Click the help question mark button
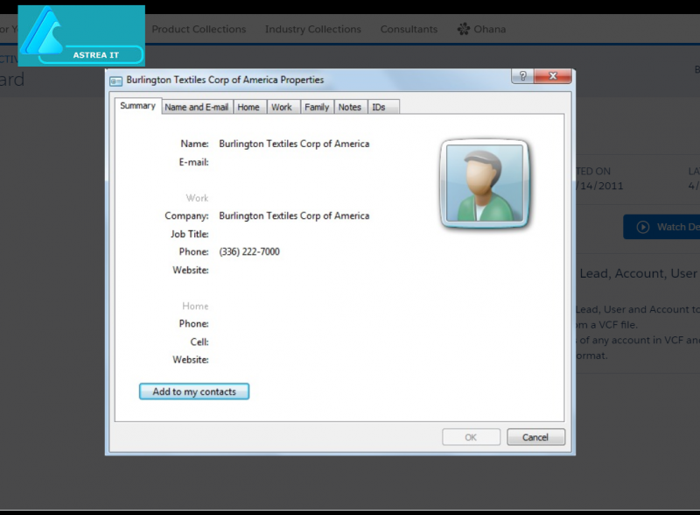Screen dimensions: 700x515 pyautogui.click(x=522, y=76)
